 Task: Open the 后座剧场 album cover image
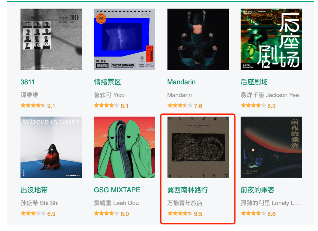pos(271,40)
